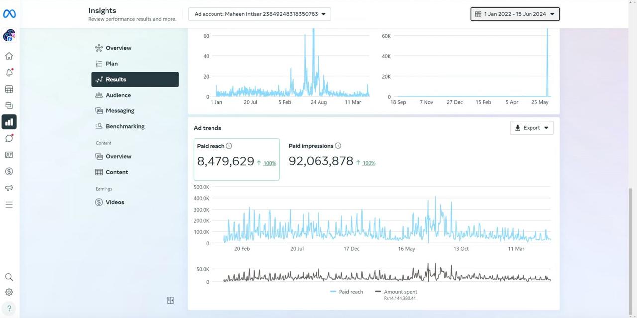The width and height of the screenshot is (637, 318).
Task: Click the Search magnifier icon
Action: pyautogui.click(x=9, y=277)
